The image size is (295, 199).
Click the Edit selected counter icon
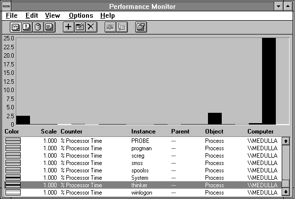pos(80,27)
